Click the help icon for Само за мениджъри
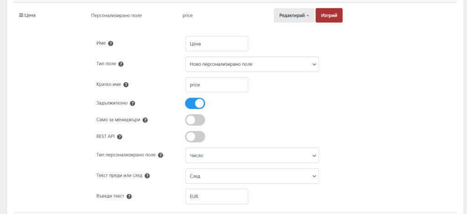The width and height of the screenshot is (467, 214). [x=145, y=120]
